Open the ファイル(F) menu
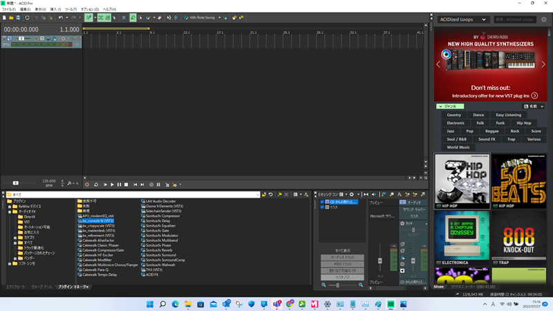 click(9, 9)
